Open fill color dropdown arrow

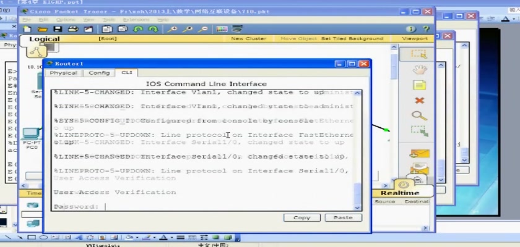pos(137,237)
